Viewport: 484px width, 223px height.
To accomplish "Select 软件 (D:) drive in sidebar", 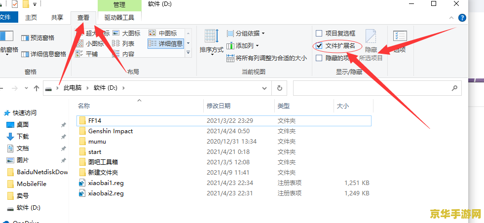I will (x=24, y=207).
